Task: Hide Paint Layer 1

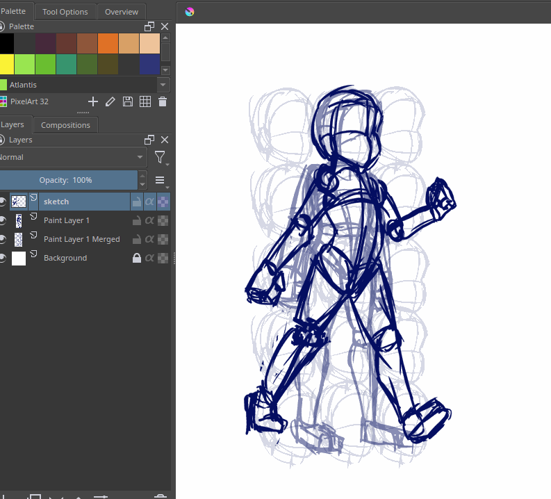Action: [3, 220]
